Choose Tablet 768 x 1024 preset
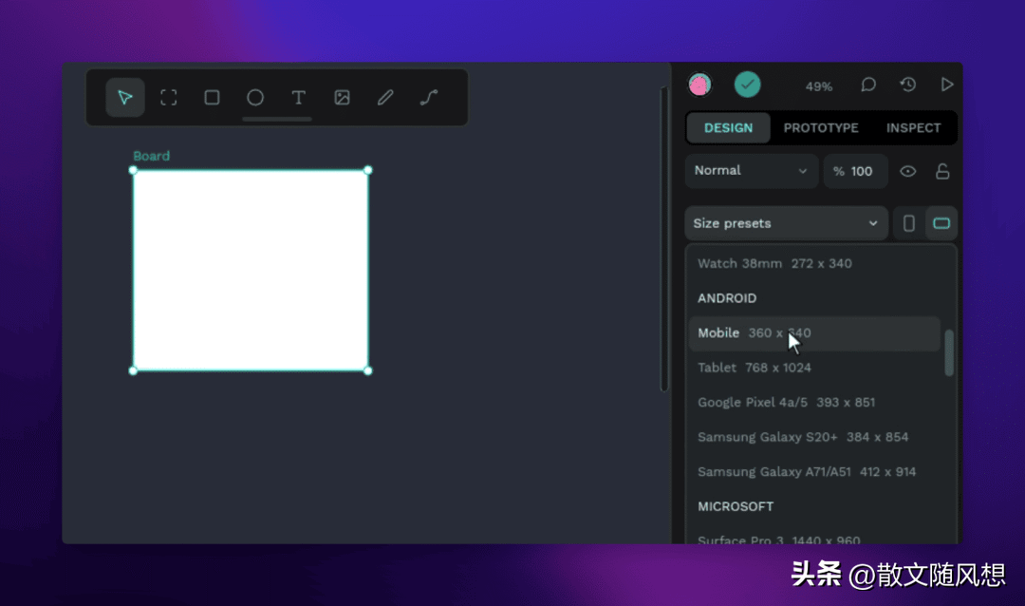1025x606 pixels. [x=814, y=368]
